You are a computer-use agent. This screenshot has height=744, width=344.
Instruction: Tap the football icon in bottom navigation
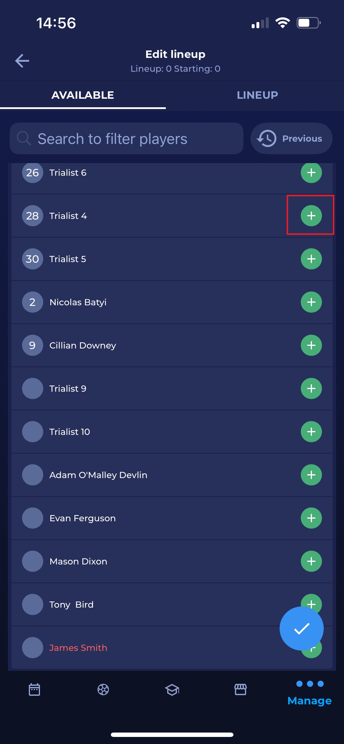(103, 689)
